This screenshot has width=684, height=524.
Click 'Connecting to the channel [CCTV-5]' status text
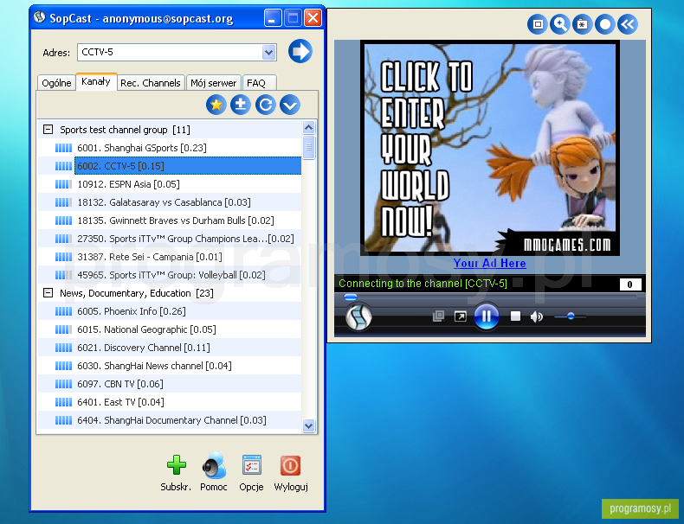pos(423,284)
